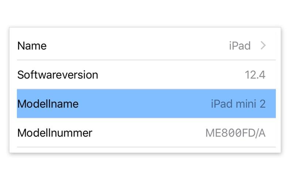
Task: Click the "Name" label text
Action: coord(32,46)
